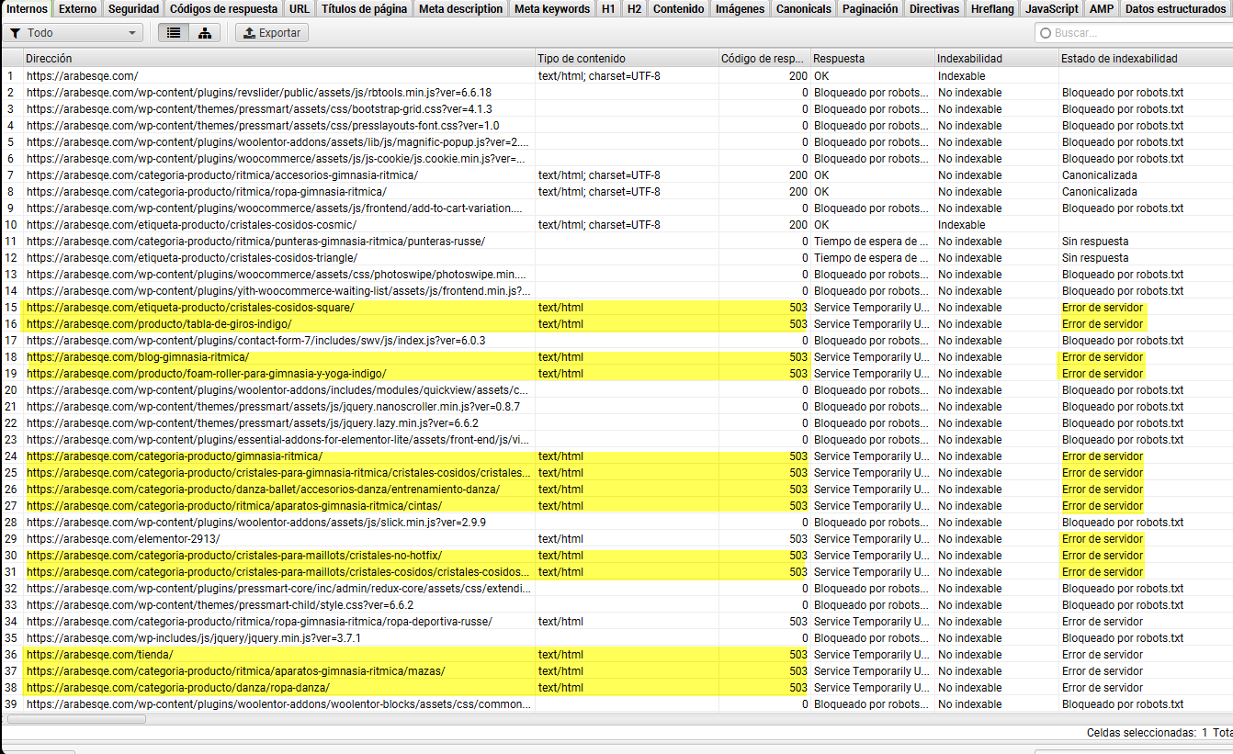Viewport: 1233px width, 754px height.
Task: Select the URL tab
Action: click(x=299, y=9)
